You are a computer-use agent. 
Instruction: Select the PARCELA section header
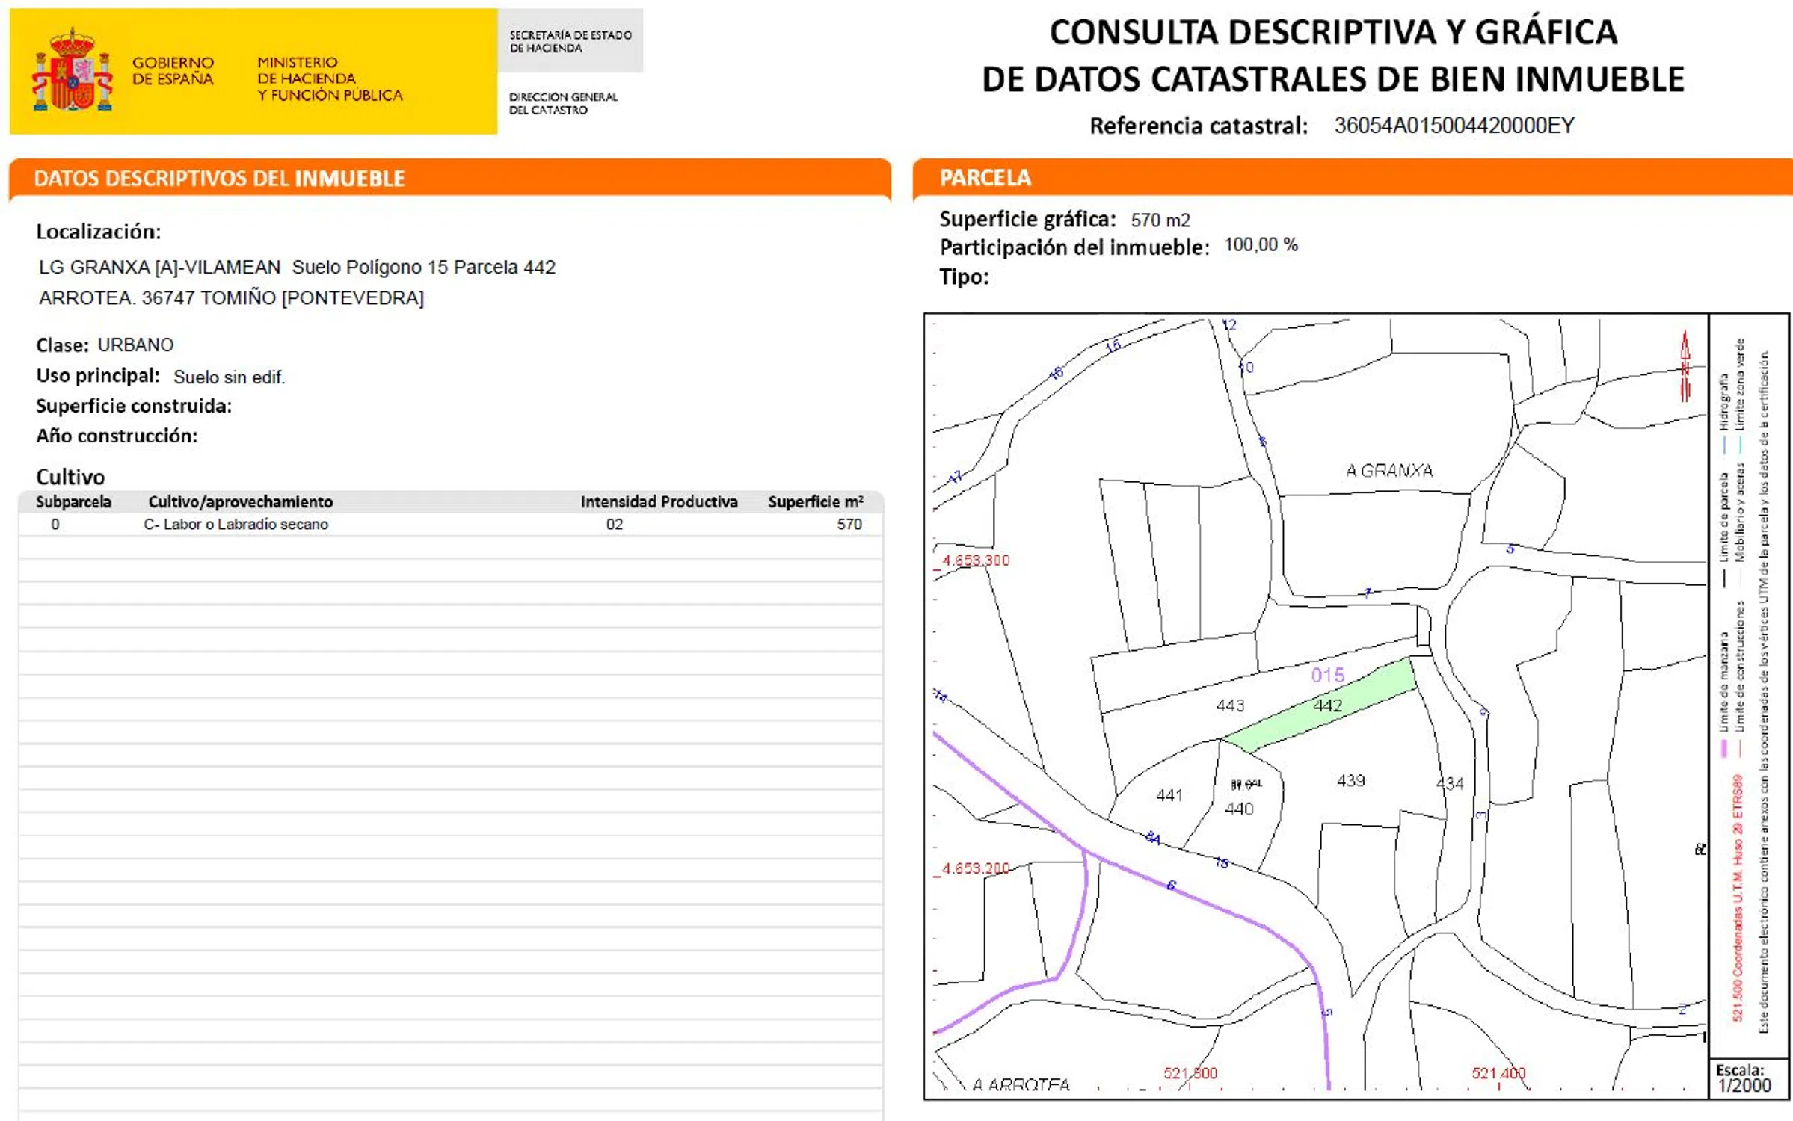point(985,178)
